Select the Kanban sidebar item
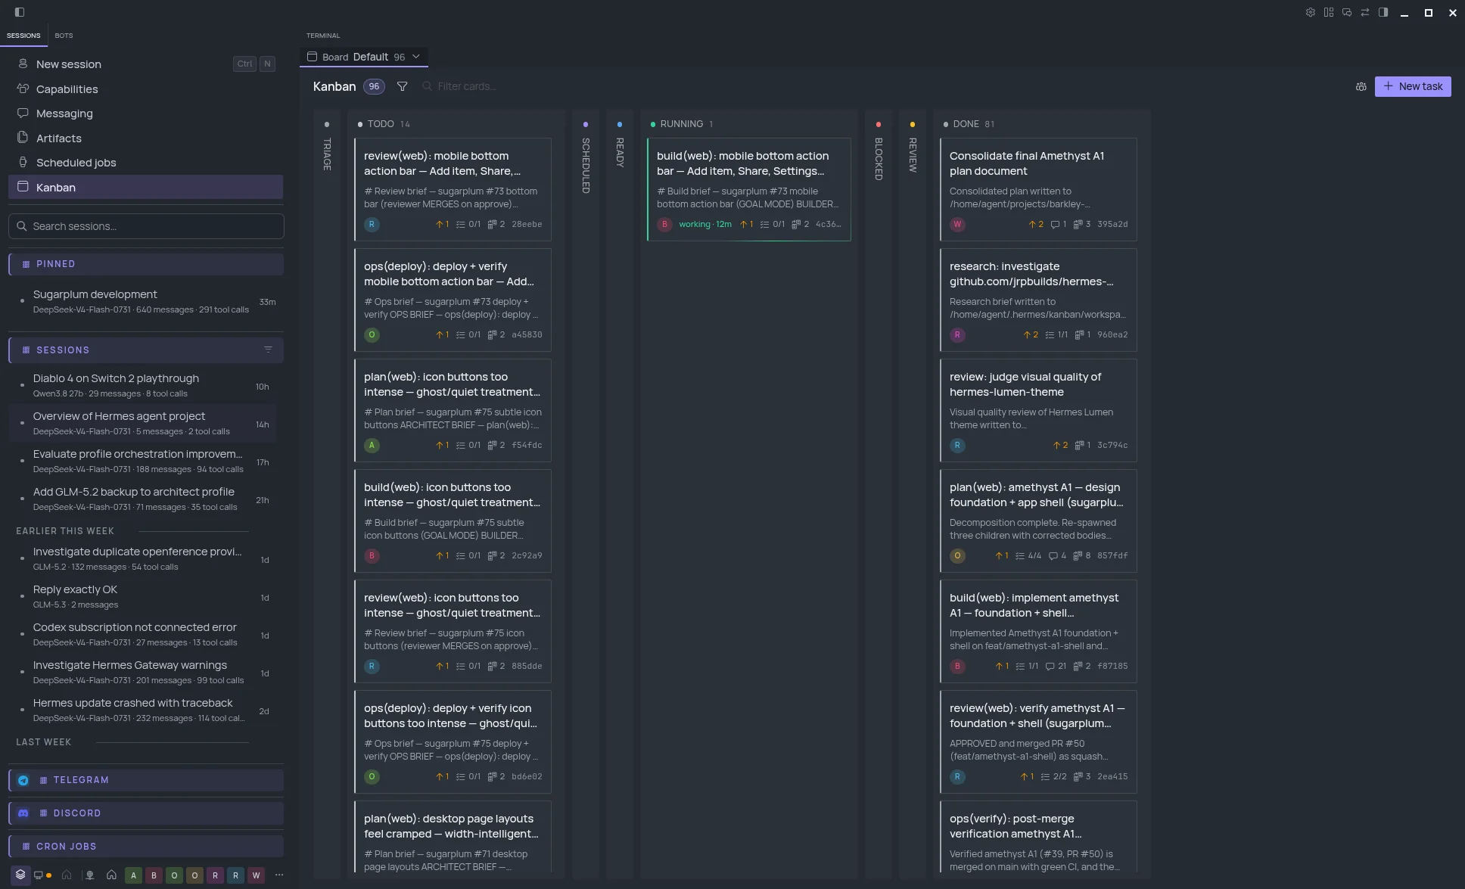1465x889 pixels. [146, 187]
